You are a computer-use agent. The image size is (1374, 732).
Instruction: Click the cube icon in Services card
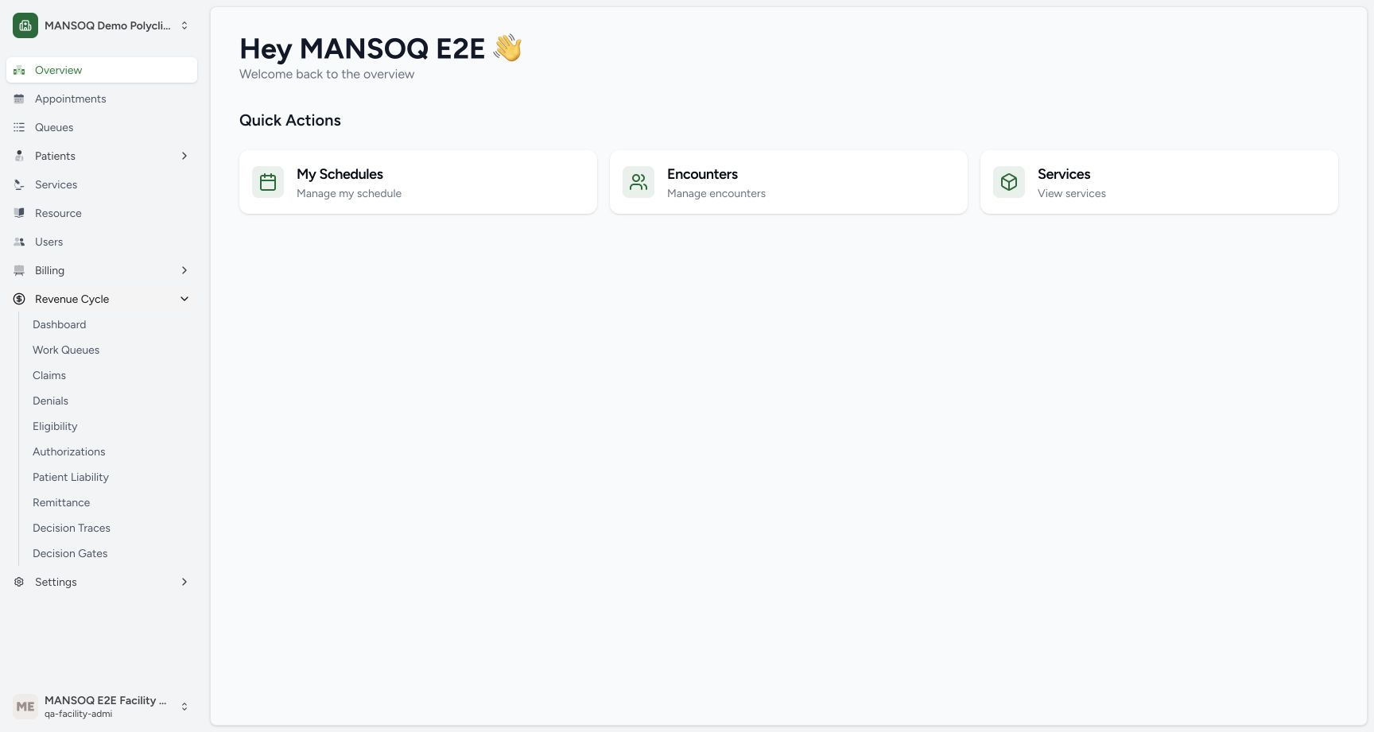tap(1009, 182)
